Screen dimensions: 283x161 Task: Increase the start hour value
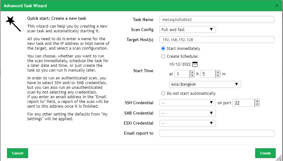point(192,72)
